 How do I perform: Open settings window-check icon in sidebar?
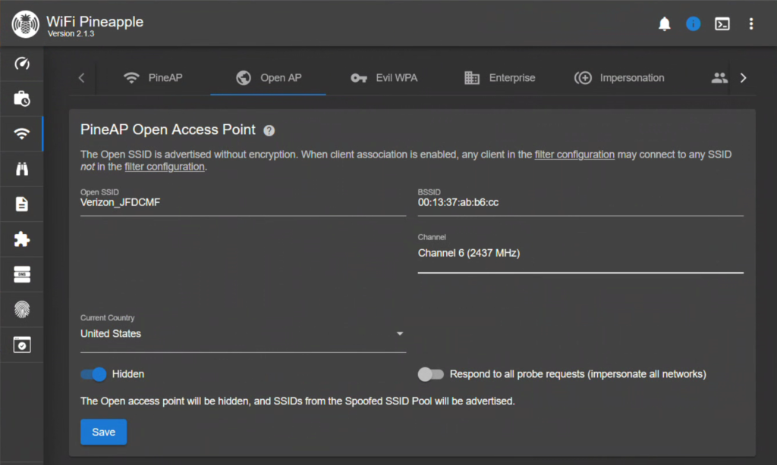[x=22, y=345]
